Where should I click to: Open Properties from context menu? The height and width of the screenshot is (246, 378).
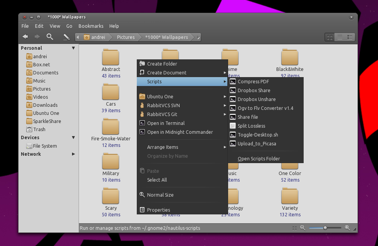[x=183, y=210]
